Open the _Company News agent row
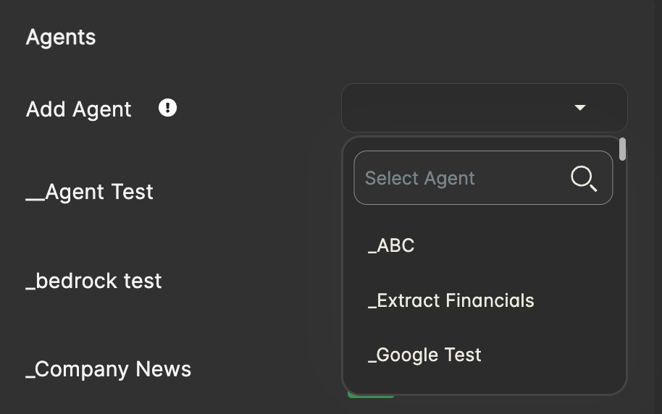This screenshot has height=414, width=662. 109,369
